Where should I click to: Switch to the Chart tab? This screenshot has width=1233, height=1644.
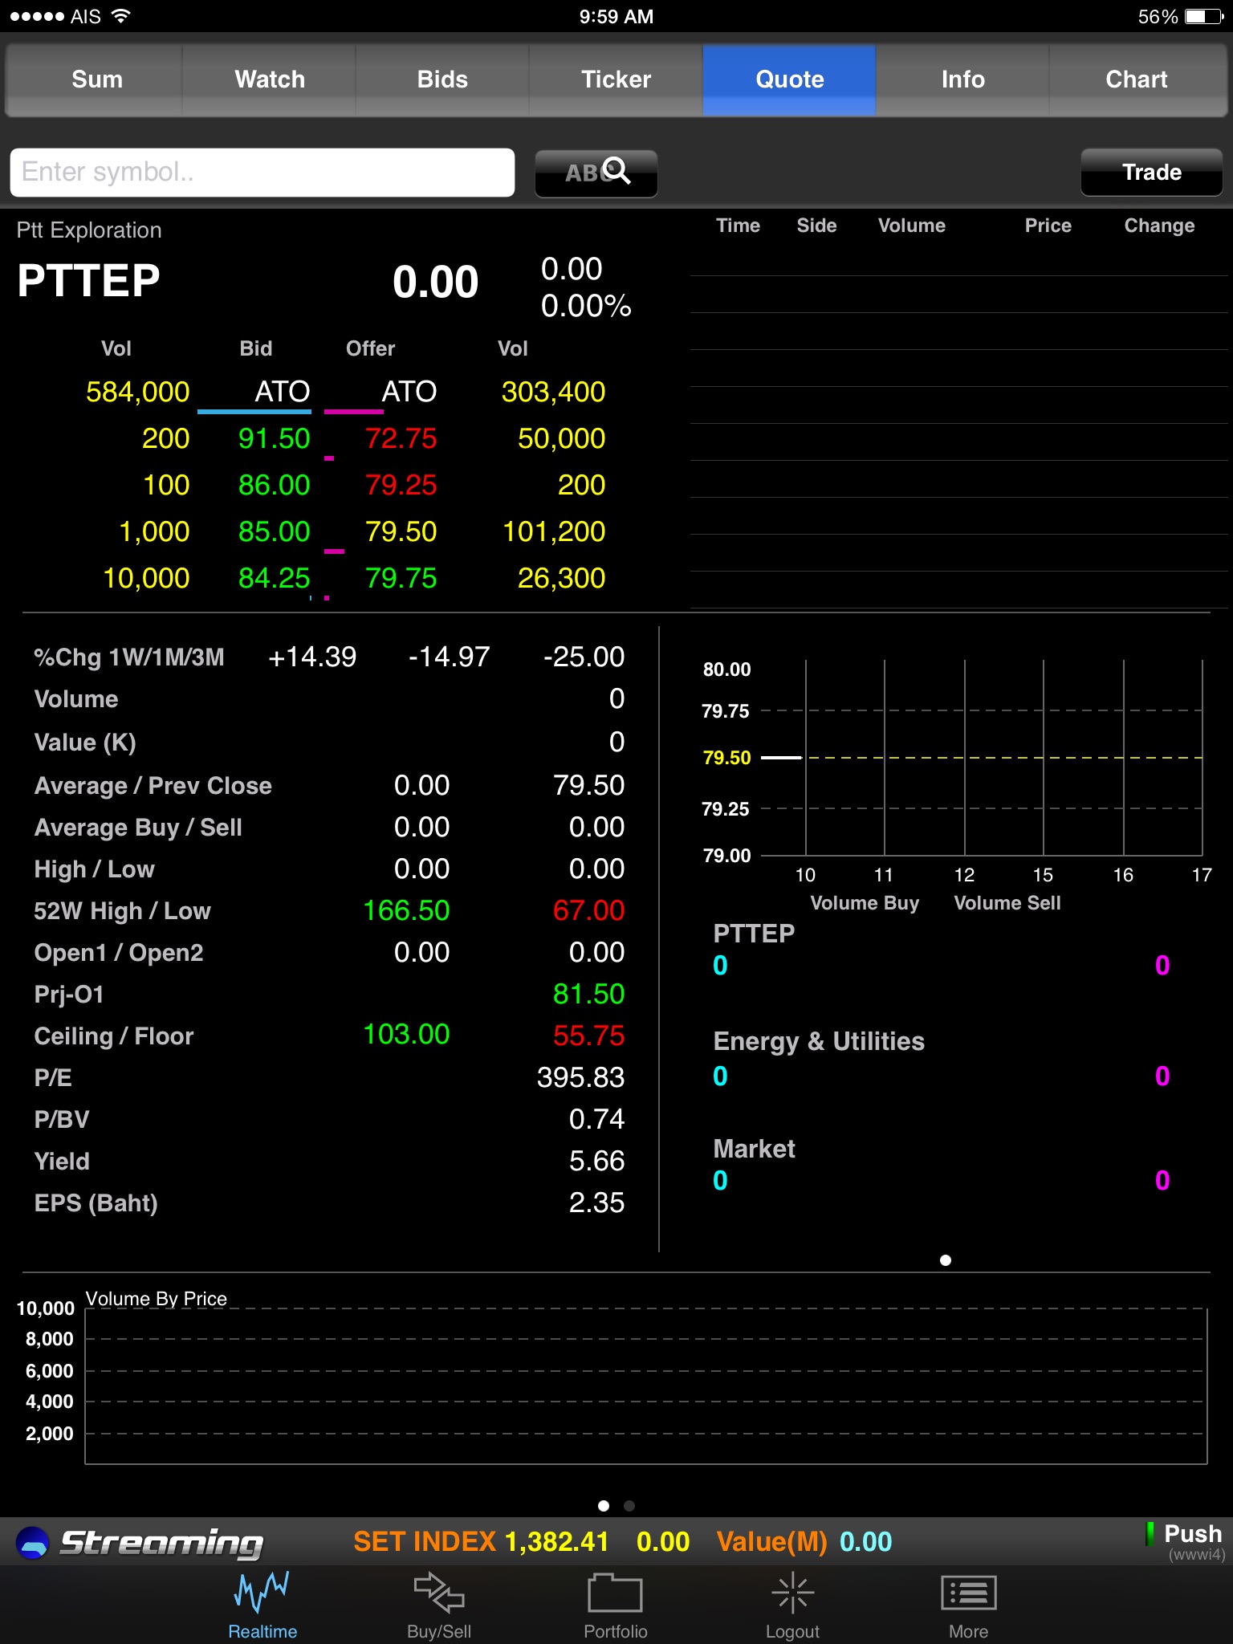coord(1137,79)
